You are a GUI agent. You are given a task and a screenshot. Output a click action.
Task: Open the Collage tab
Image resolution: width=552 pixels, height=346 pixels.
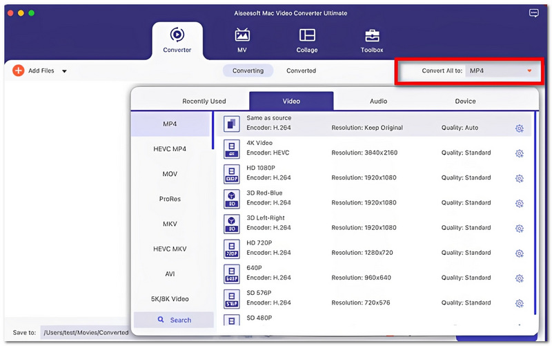click(x=307, y=41)
